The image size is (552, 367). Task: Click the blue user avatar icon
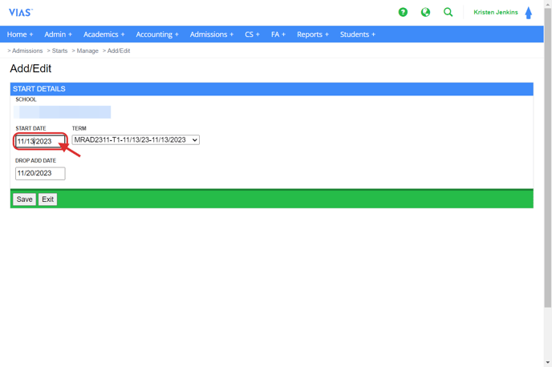click(x=528, y=13)
